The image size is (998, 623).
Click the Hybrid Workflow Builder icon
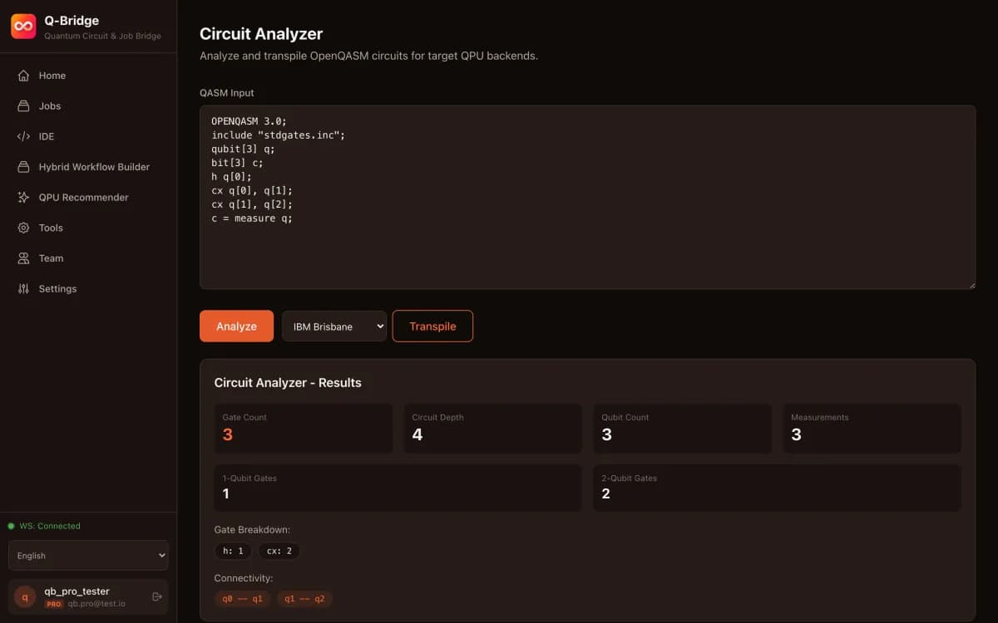click(x=23, y=167)
